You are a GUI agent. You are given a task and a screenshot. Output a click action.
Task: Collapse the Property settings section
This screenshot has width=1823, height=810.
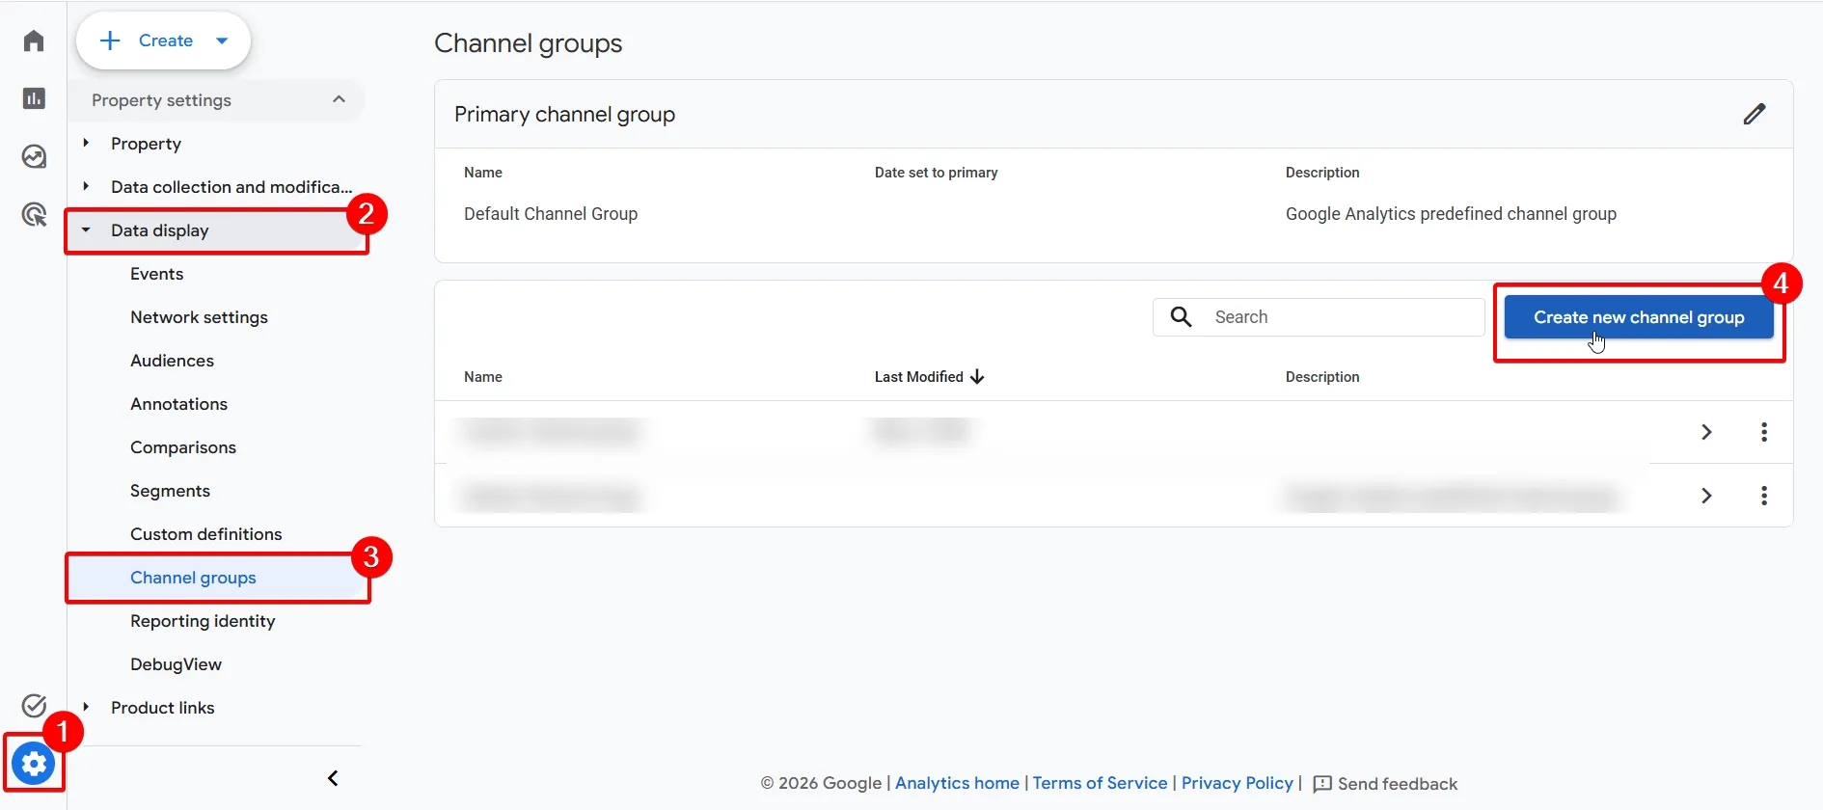339,99
